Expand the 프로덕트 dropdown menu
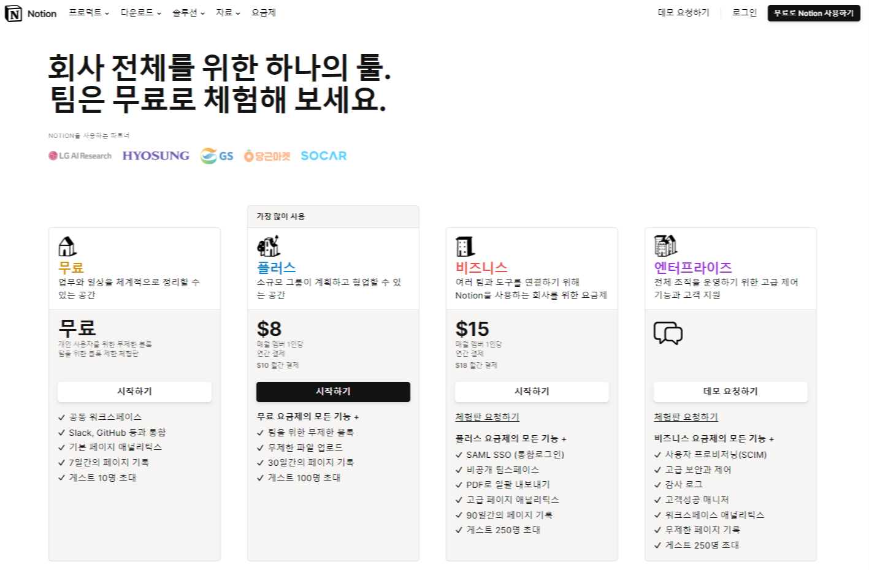The image size is (869, 570). point(89,13)
